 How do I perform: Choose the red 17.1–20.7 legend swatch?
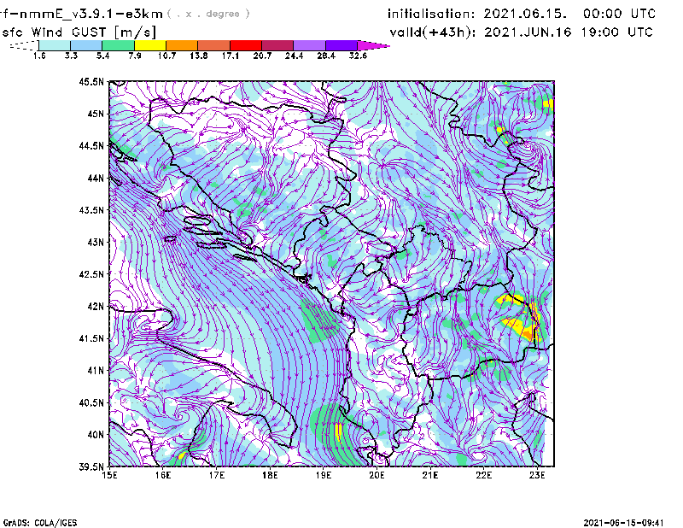(246, 45)
